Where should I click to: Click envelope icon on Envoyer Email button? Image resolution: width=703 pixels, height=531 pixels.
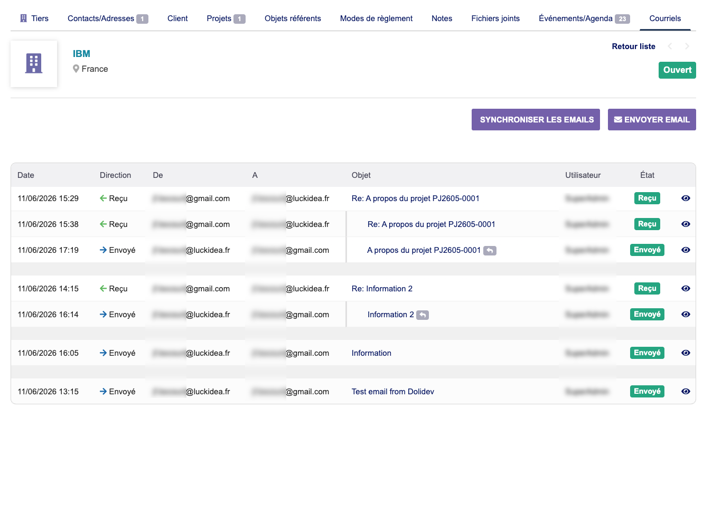pyautogui.click(x=618, y=120)
